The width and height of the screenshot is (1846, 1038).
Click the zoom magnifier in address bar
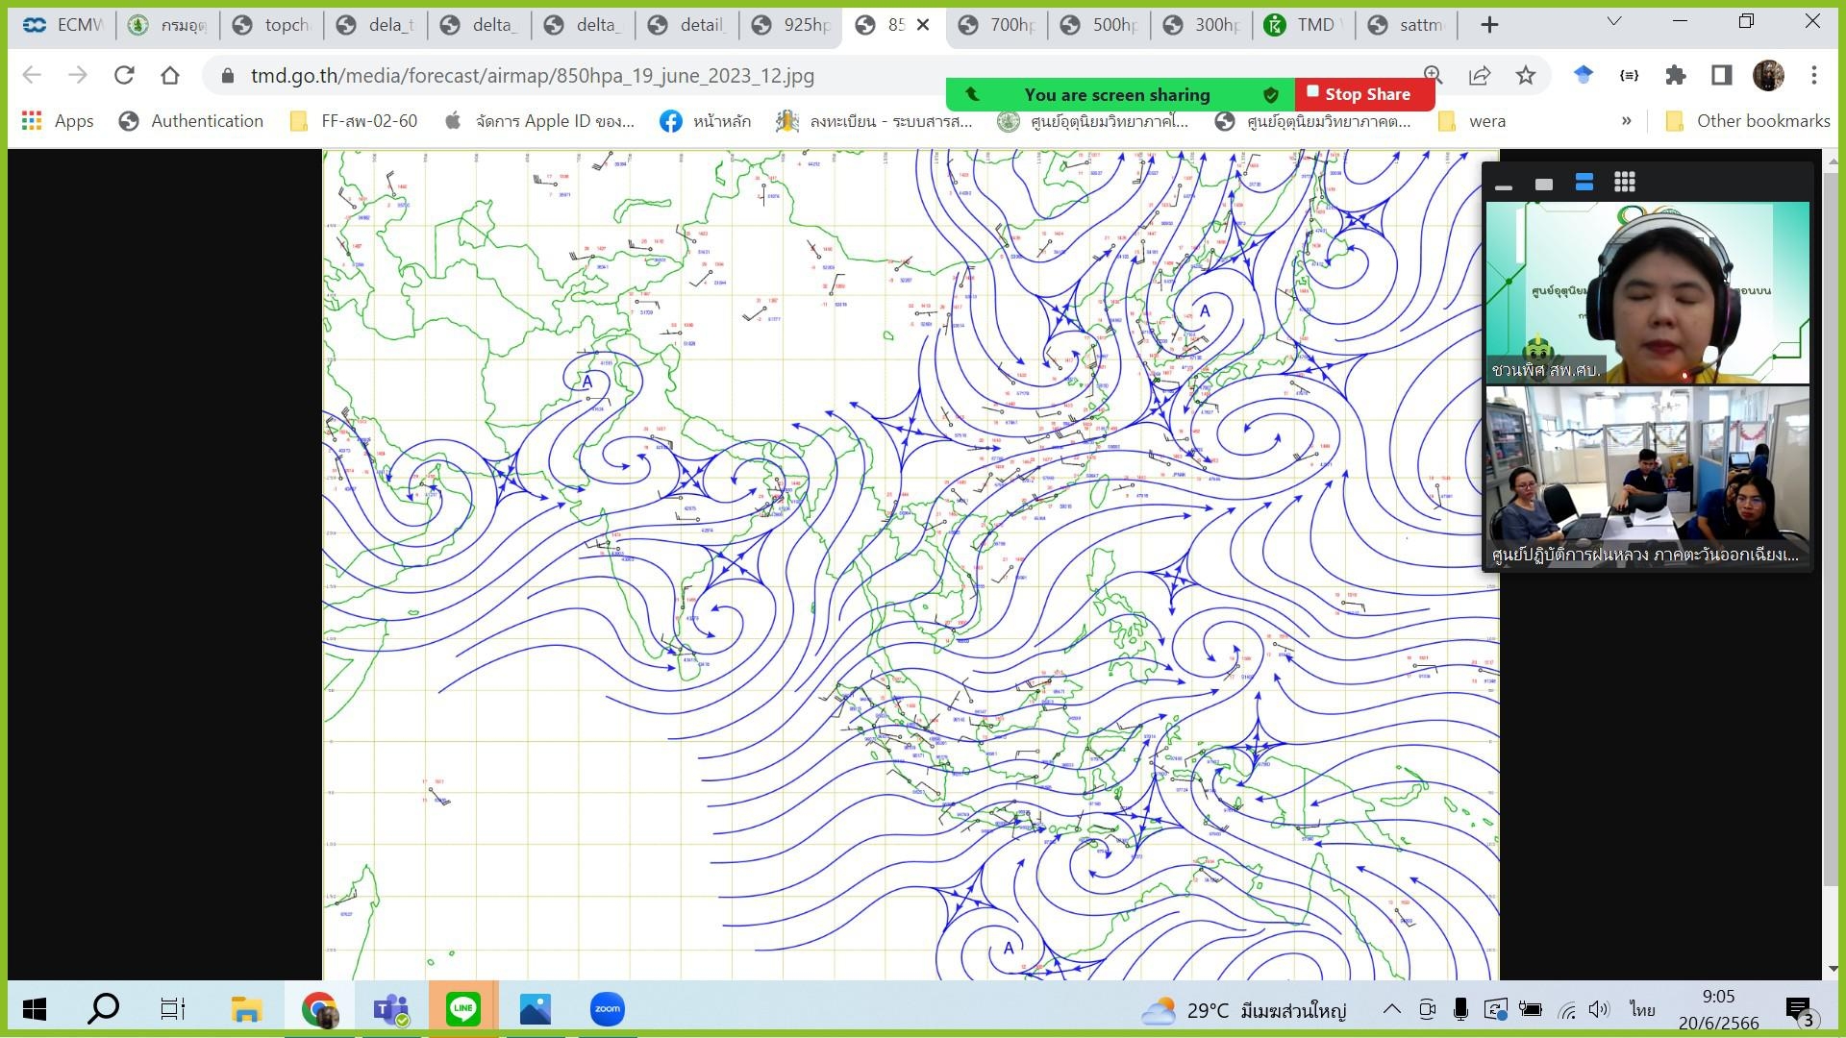point(1433,75)
